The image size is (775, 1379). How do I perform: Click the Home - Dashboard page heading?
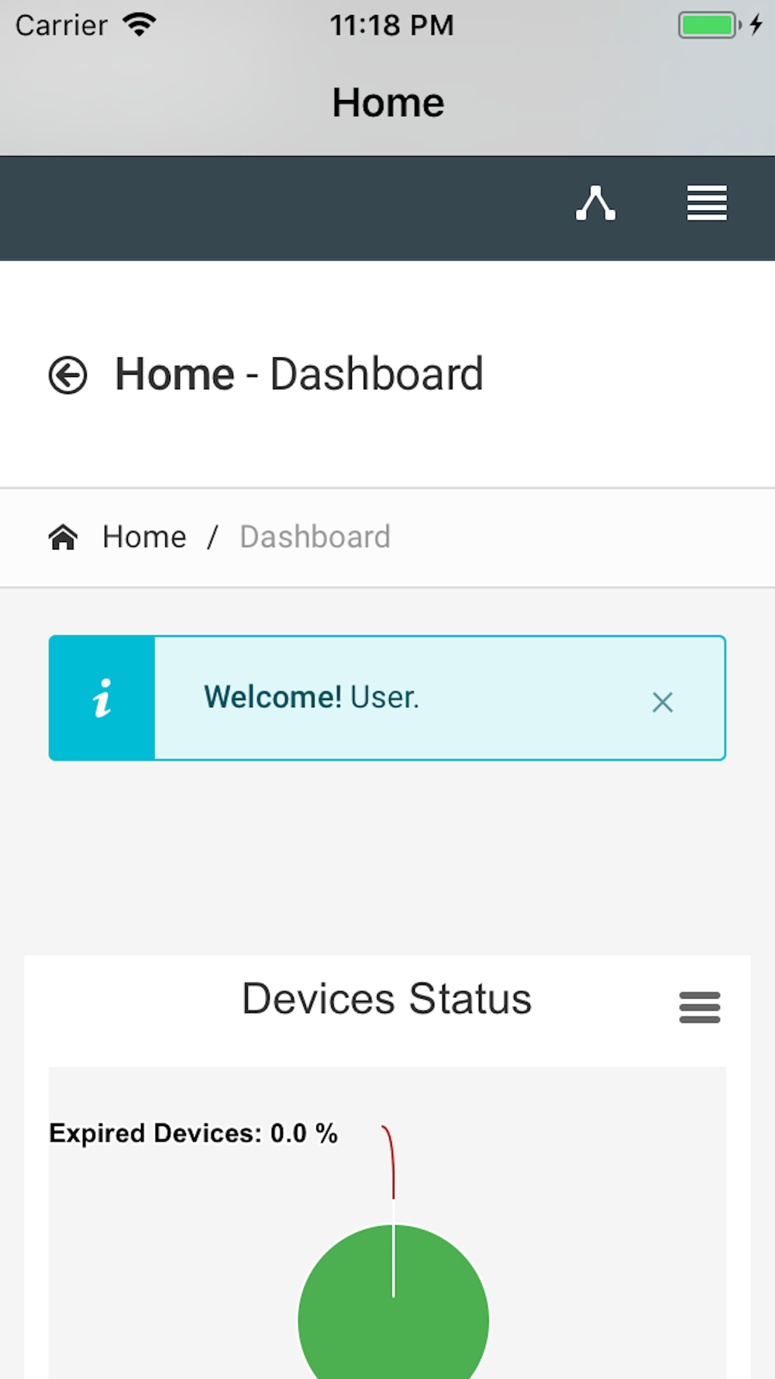299,375
